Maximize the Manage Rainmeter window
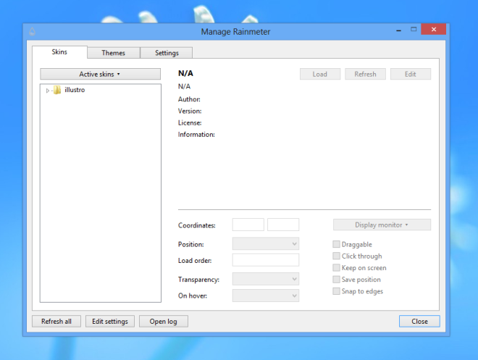This screenshot has width=478, height=360. click(x=414, y=29)
